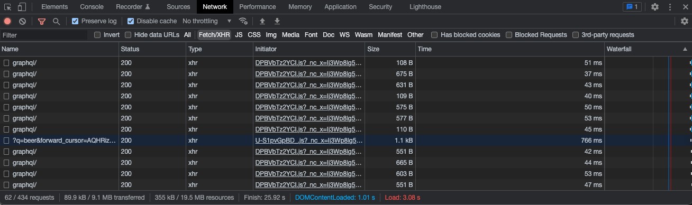The height and width of the screenshot is (205, 692).
Task: Sort by the Initiator column header
Action: pos(309,49)
